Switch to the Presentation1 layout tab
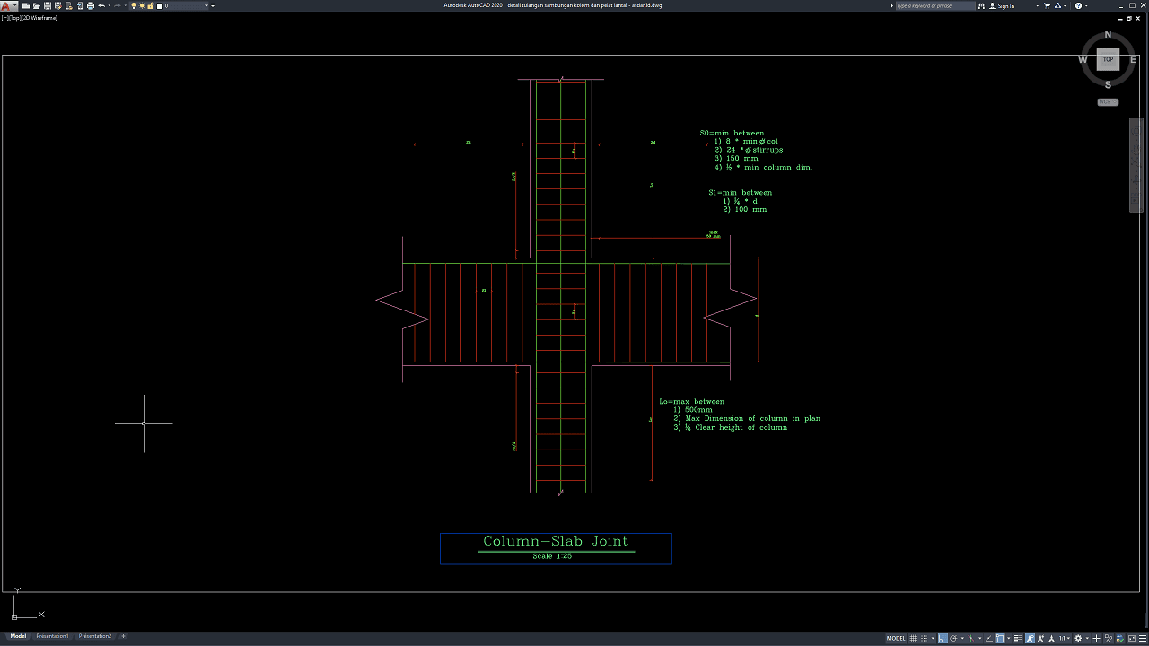Viewport: 1149px width, 646px height. click(x=52, y=636)
